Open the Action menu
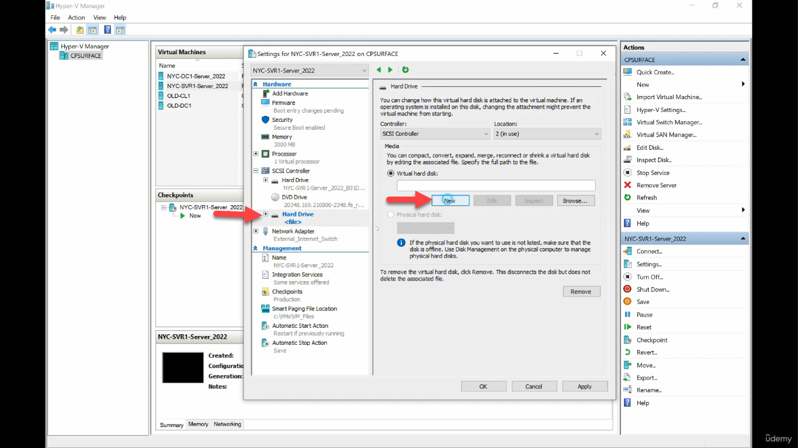 77,17
